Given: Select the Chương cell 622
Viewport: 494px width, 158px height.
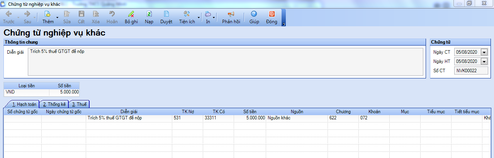Looking at the screenshot, I should [x=343, y=118].
